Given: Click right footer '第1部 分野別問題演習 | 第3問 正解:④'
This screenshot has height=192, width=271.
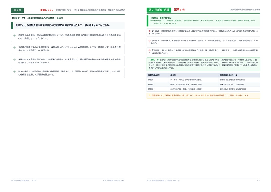Looking at the screenshot, I should tap(163, 181).
